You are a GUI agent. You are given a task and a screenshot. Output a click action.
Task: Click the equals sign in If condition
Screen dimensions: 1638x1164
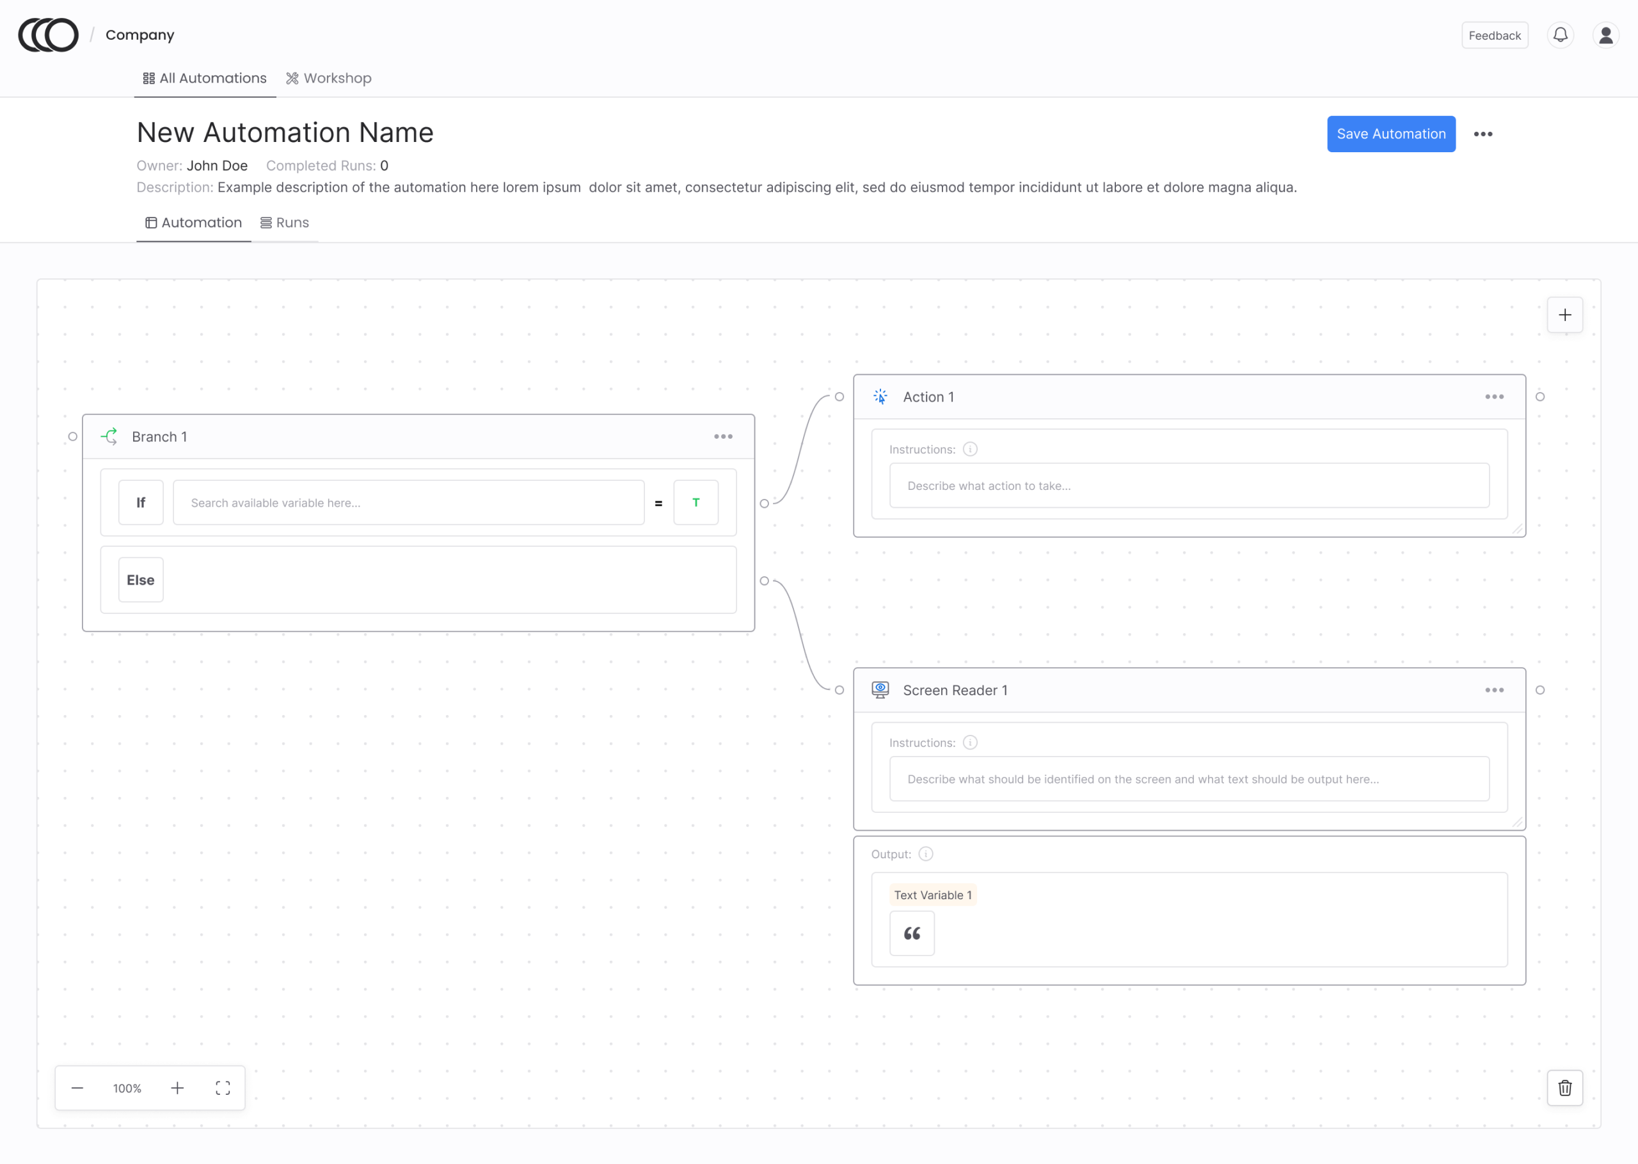pyautogui.click(x=658, y=503)
